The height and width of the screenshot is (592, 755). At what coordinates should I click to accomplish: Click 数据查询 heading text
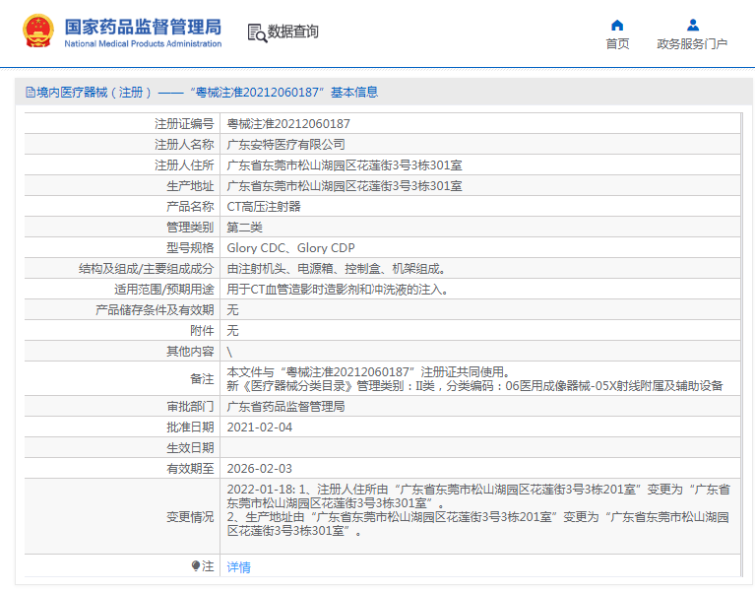pyautogui.click(x=292, y=32)
